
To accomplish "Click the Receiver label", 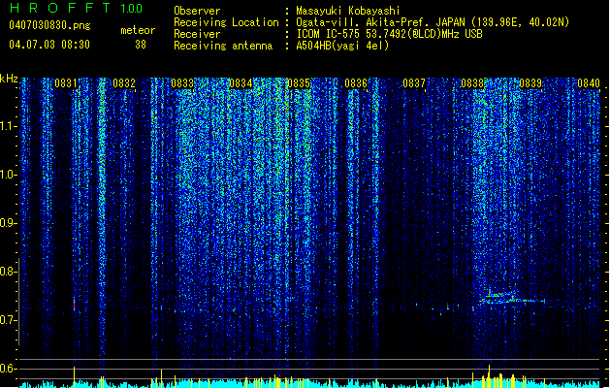I will point(197,34).
